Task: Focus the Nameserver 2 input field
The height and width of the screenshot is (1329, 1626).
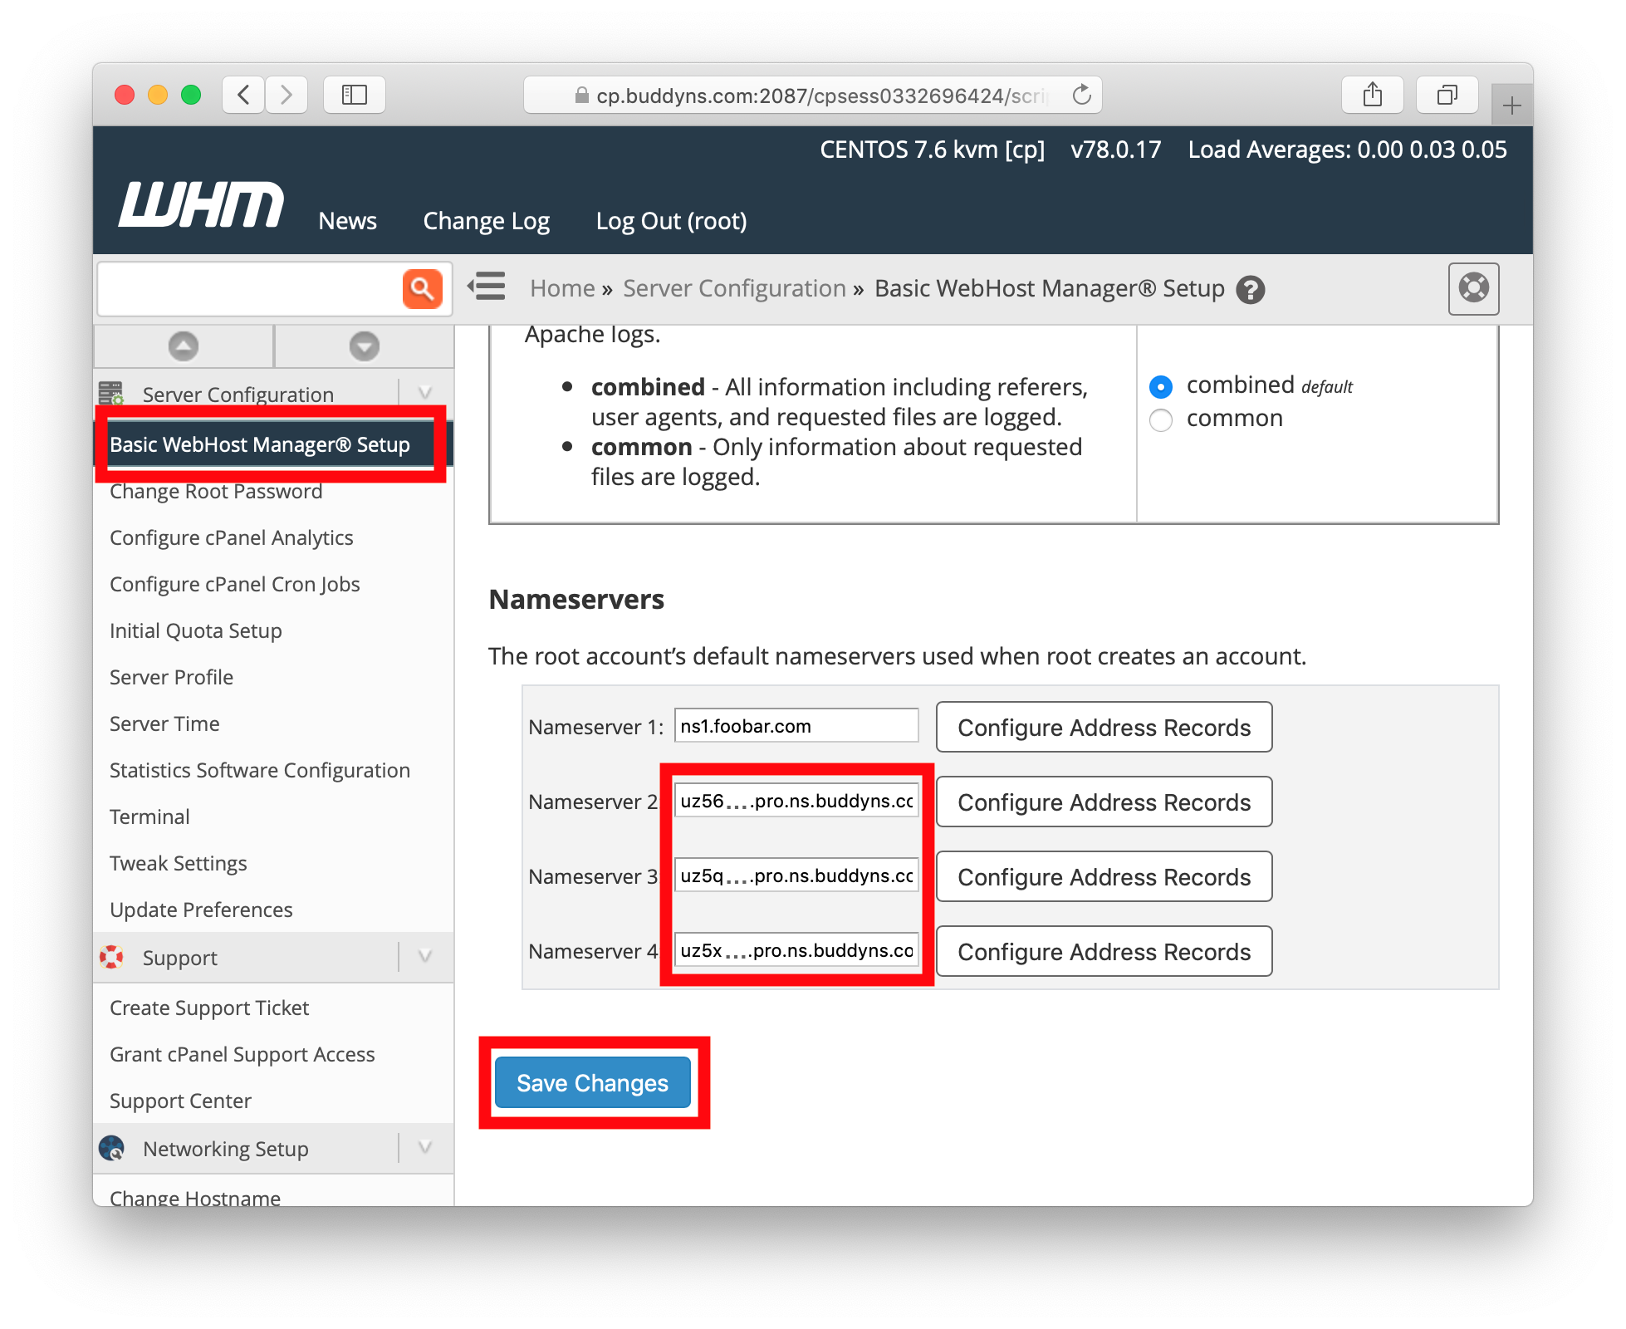Action: coord(796,801)
